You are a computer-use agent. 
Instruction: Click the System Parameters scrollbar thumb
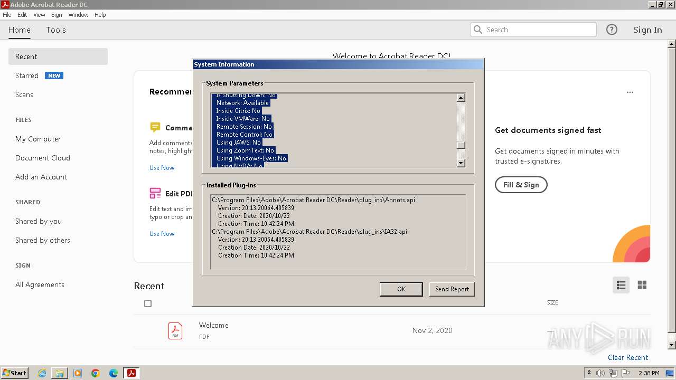pos(461,145)
